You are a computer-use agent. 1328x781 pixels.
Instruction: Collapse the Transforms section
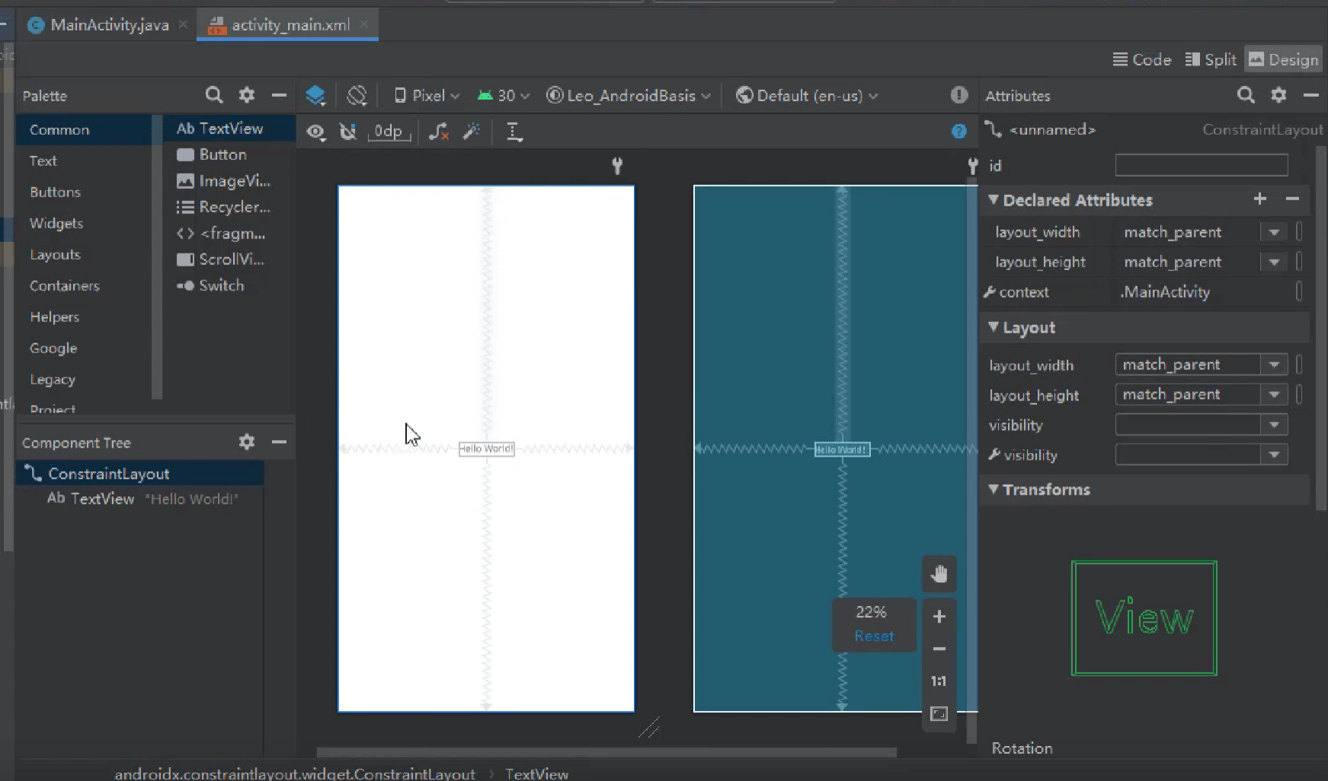click(994, 489)
